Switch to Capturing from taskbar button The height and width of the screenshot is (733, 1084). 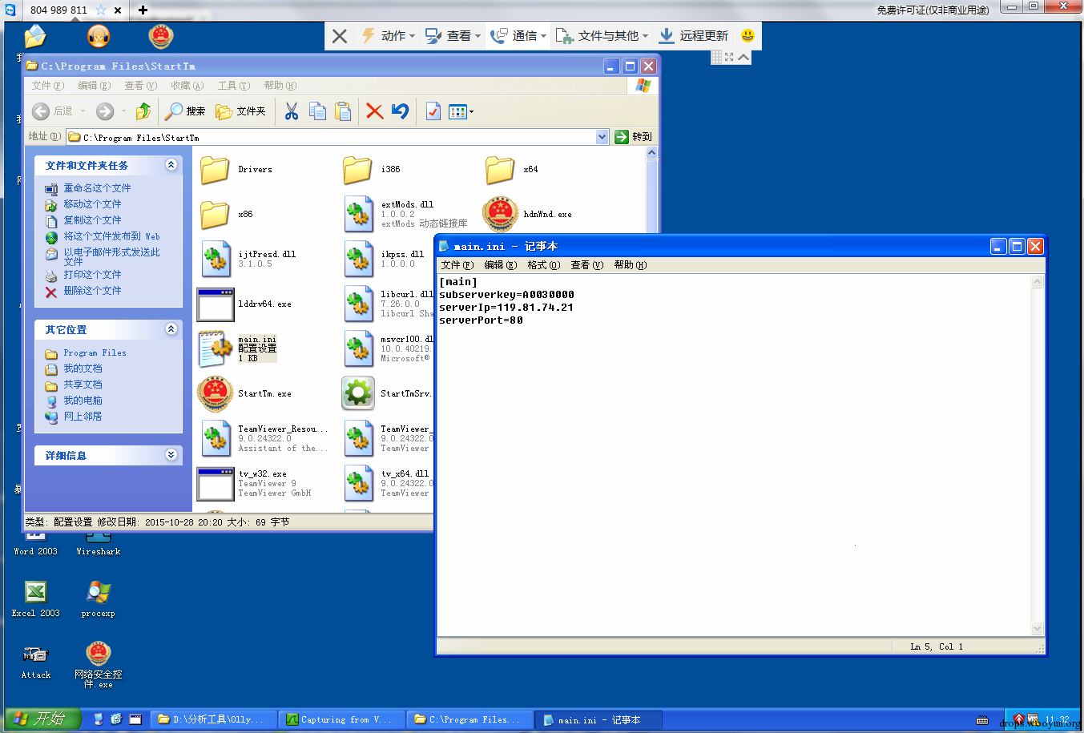pos(341,719)
